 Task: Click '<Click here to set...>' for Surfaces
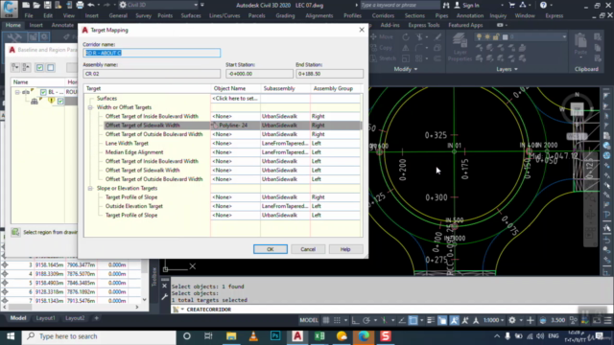coord(235,98)
